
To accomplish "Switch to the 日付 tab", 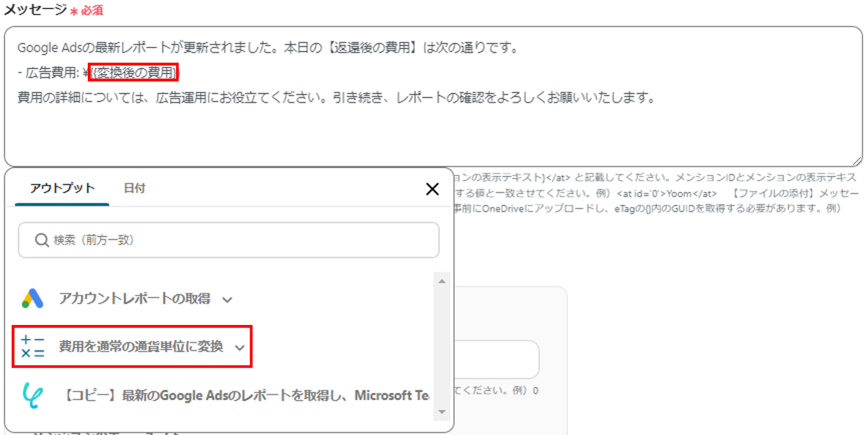I will (x=135, y=188).
